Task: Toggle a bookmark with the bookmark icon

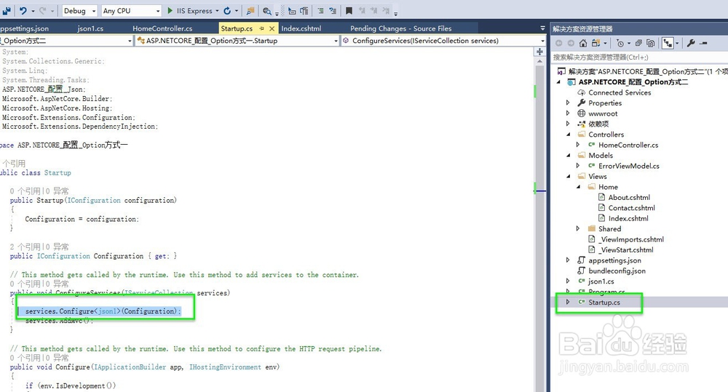Action: tap(349, 11)
